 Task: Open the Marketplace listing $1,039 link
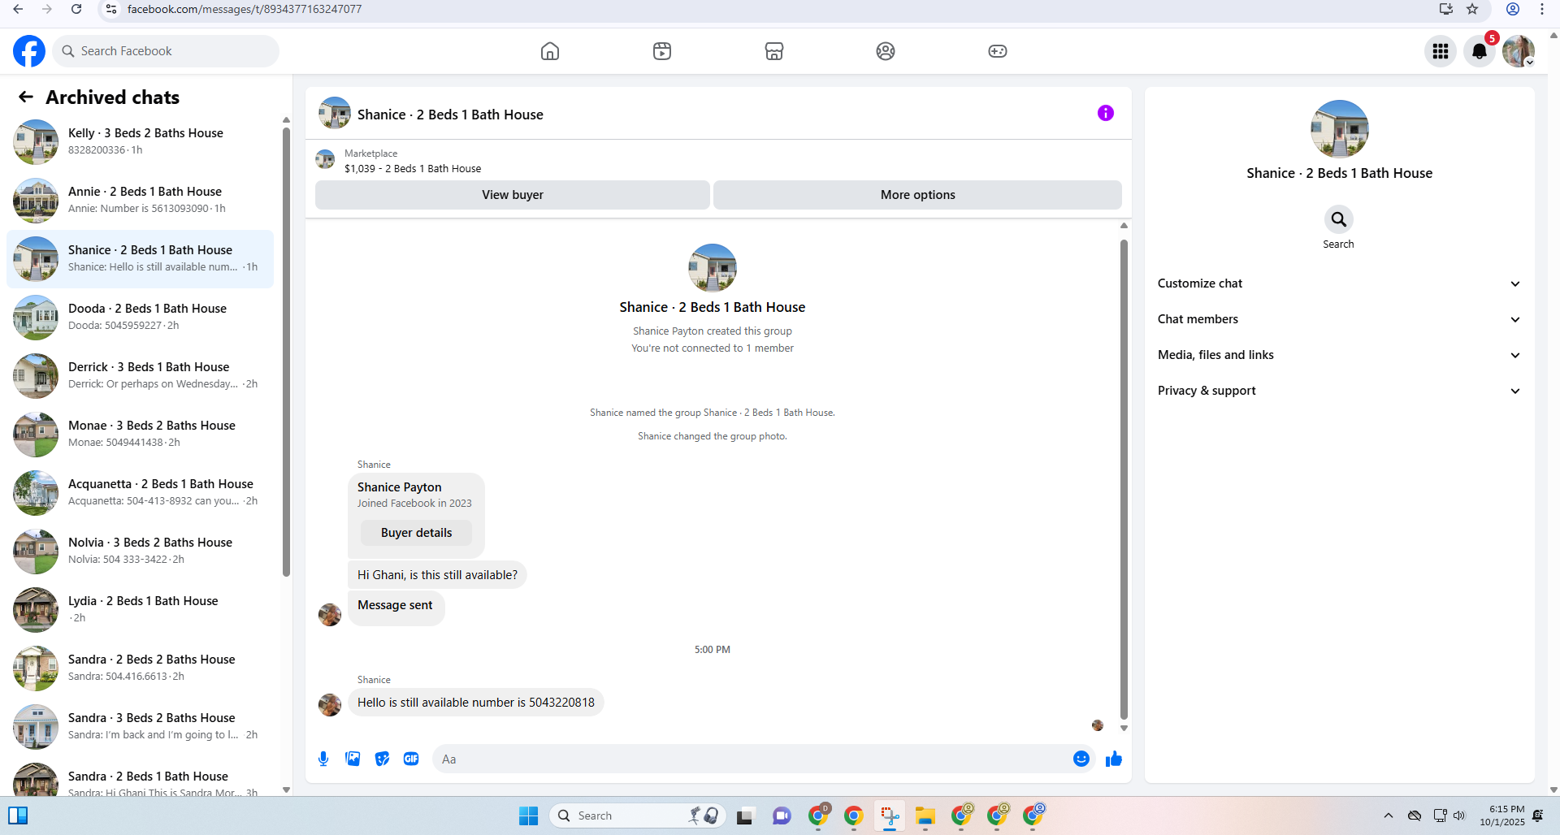pyautogui.click(x=413, y=169)
